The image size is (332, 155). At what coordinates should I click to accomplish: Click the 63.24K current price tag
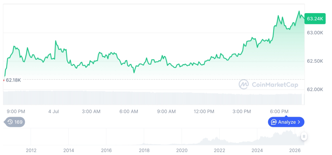point(315,19)
